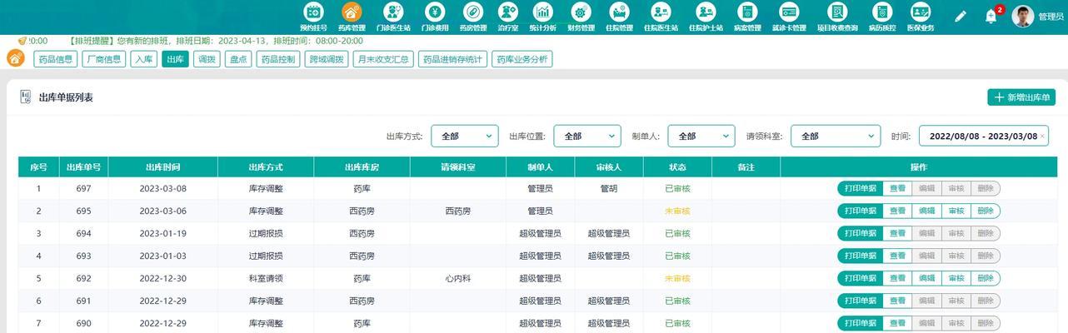Click the 新增出库单 button
Screen dimensions: 1068x333
1021,97
